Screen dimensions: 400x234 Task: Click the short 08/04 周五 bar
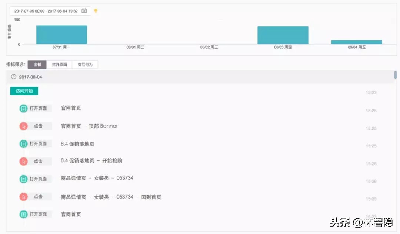point(356,42)
